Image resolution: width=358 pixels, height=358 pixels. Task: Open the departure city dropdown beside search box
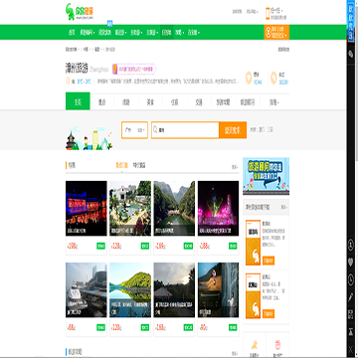[134, 130]
